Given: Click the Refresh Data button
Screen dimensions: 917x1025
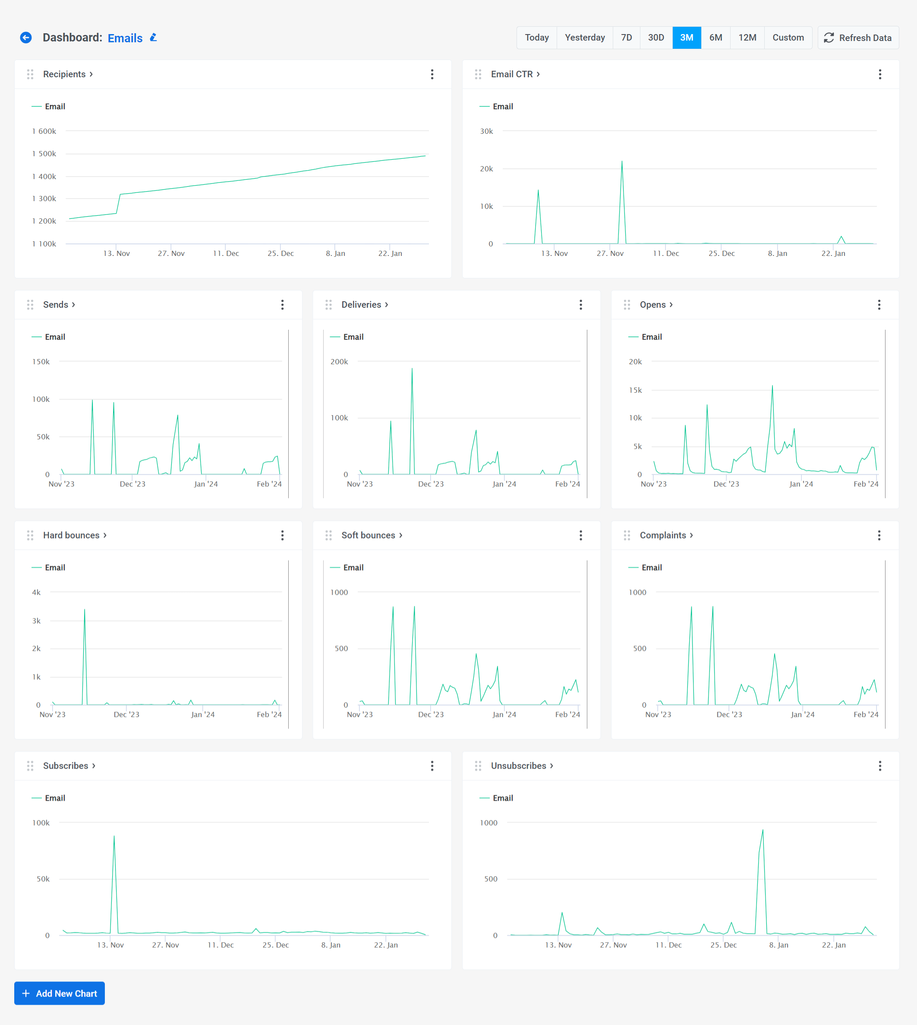Looking at the screenshot, I should [857, 38].
